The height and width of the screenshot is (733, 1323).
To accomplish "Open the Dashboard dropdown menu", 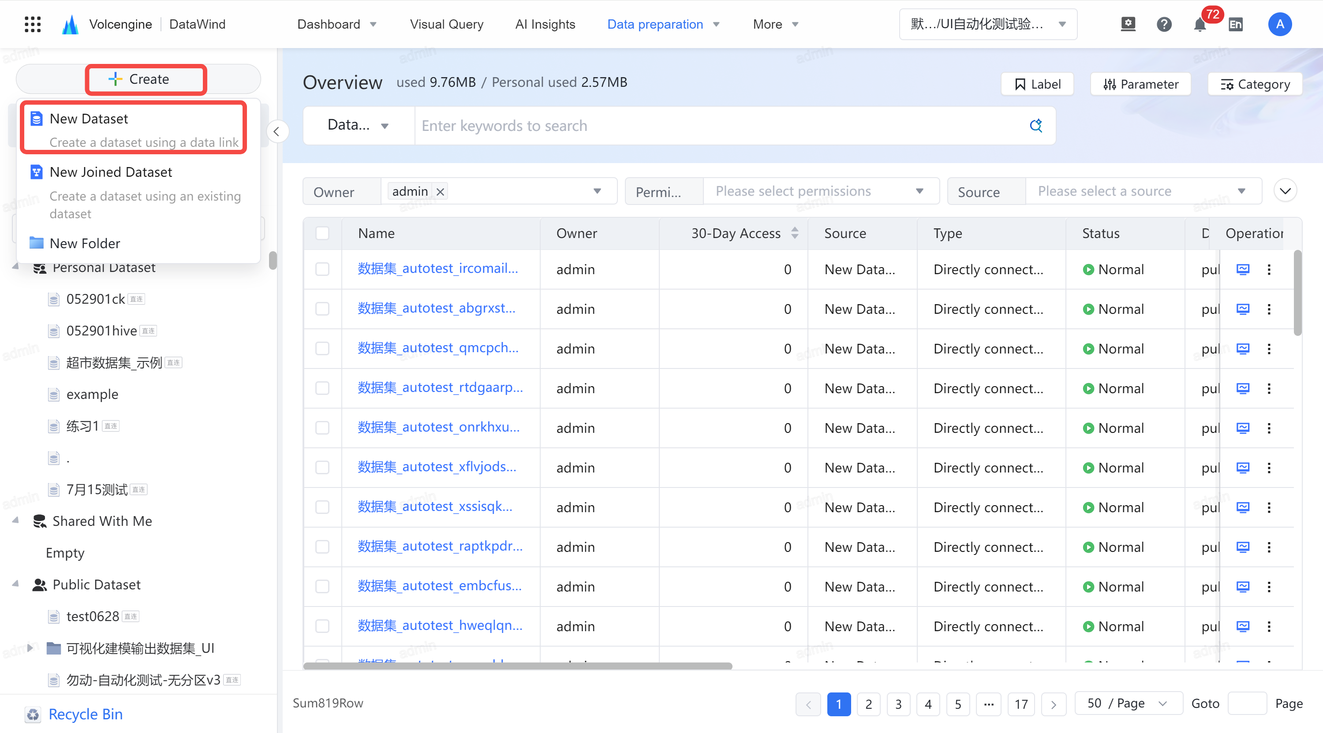I will pos(337,24).
